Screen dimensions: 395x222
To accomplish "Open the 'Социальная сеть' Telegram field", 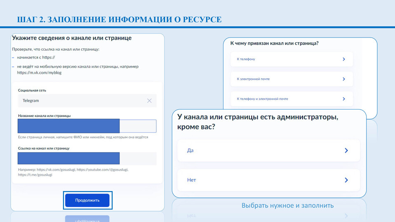I will pos(80,100).
